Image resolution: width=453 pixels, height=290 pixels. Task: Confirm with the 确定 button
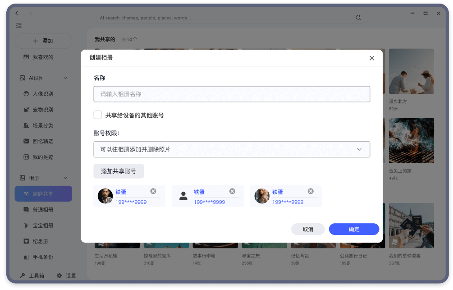tap(354, 229)
